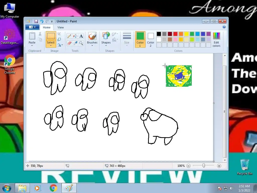Screen dimensions: 257x193
Task: Expand the Shapes gallery dropdown
Action: tap(106, 46)
